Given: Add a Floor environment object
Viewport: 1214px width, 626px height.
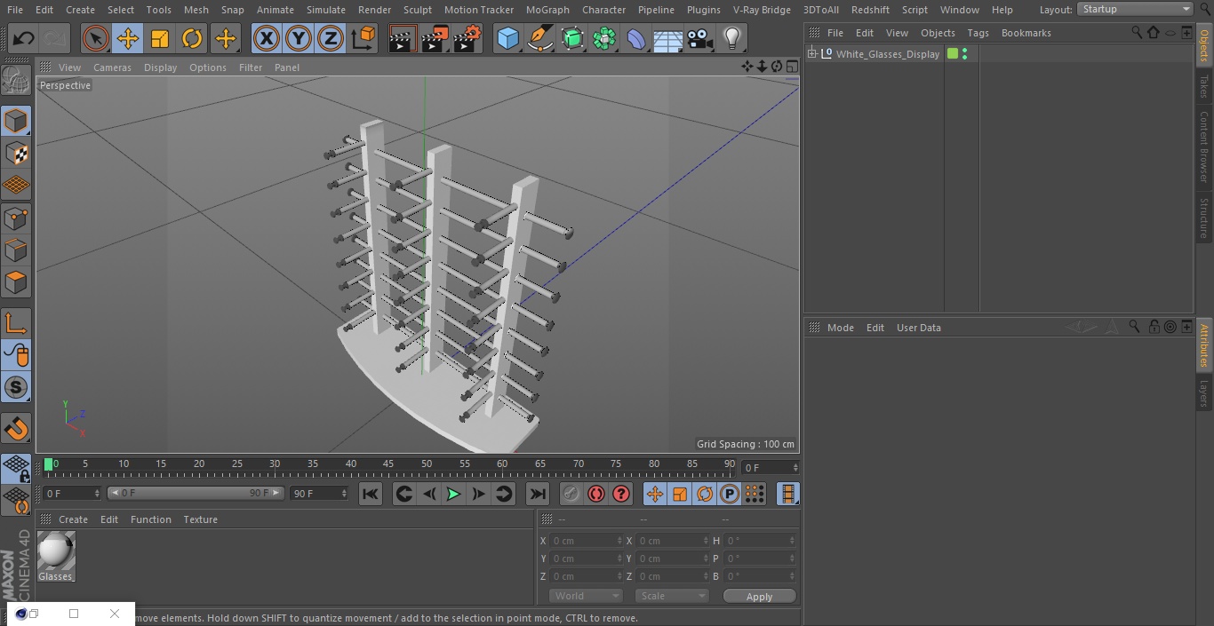Looking at the screenshot, I should click(x=668, y=38).
